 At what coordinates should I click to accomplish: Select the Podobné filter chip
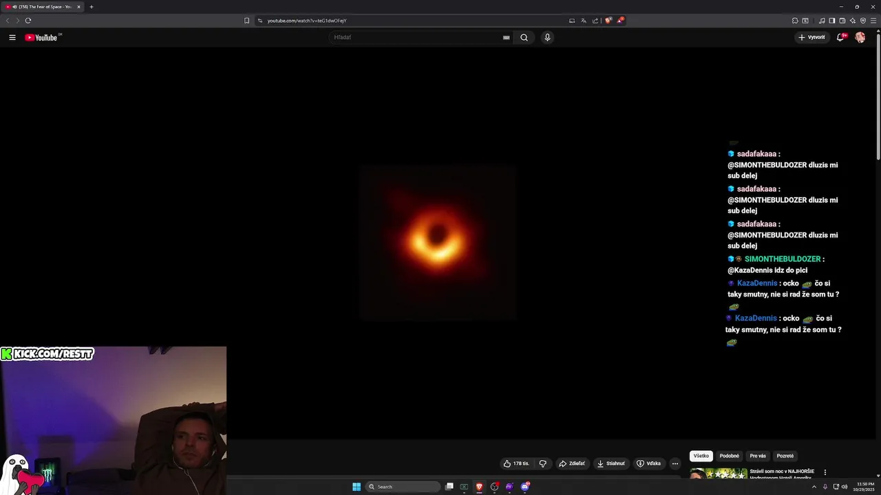pyautogui.click(x=730, y=456)
